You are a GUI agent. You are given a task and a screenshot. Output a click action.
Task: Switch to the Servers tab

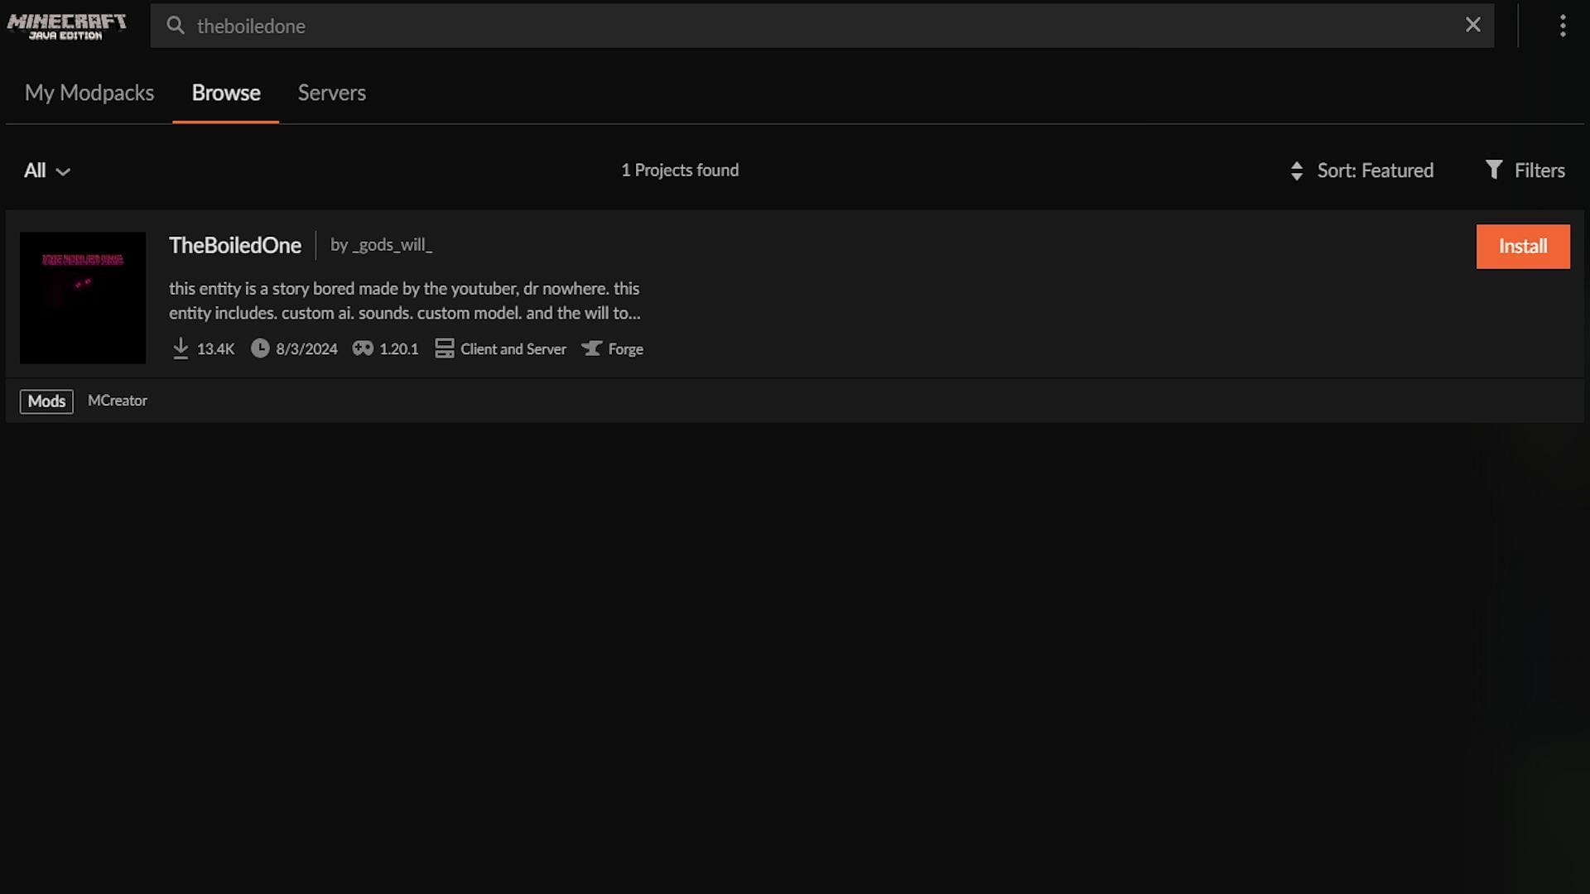(x=331, y=93)
